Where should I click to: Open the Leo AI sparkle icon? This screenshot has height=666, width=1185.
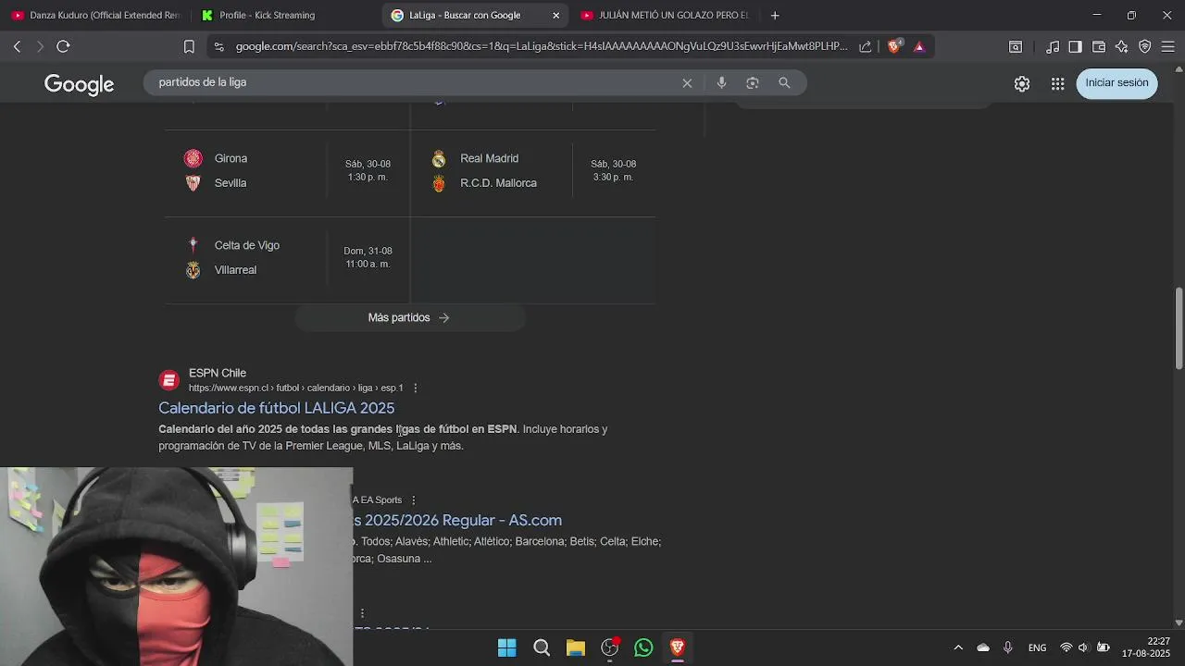[x=1122, y=46]
